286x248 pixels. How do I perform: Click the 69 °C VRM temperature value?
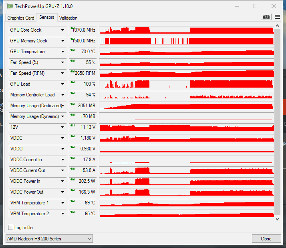point(83,203)
